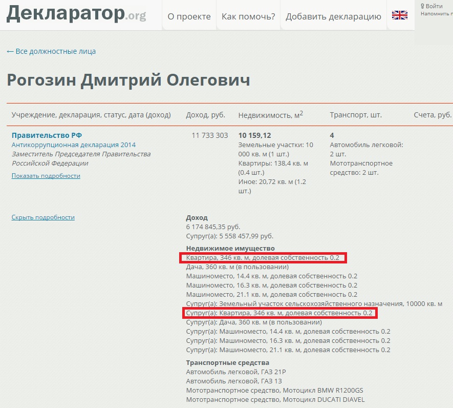Open the Напомнить password reminder link
453x408 pixels.
(x=436, y=14)
